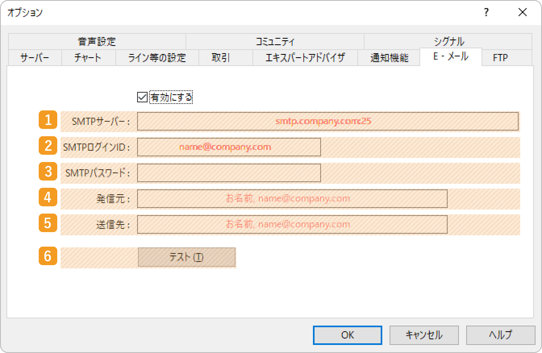
Task: Click the 送信先 input field
Action: [x=292, y=224]
